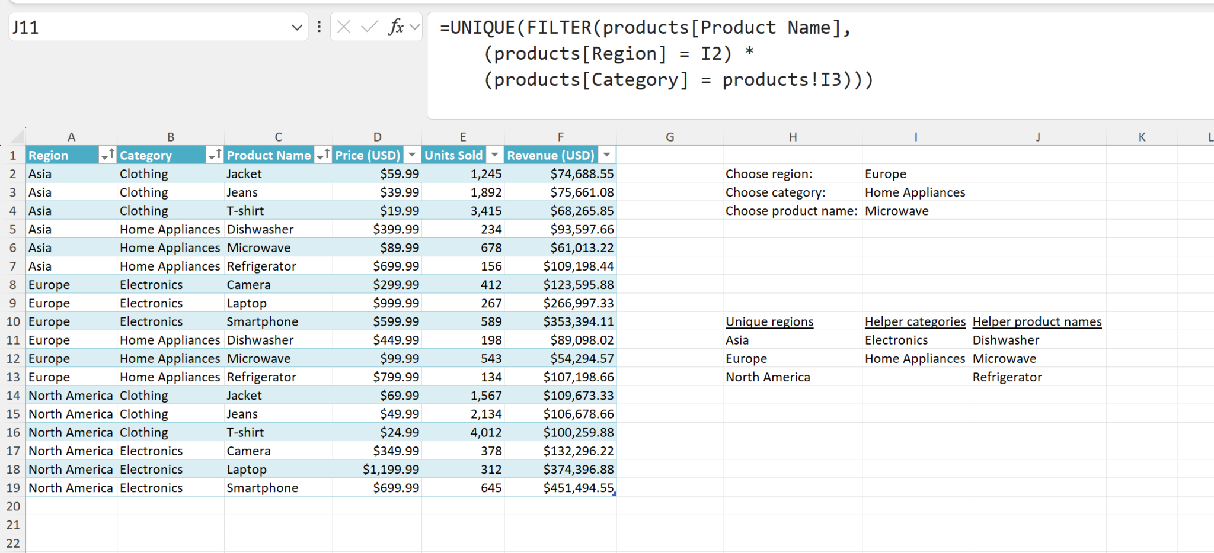Open the Revenue (USD) filter dropdown
The image size is (1214, 553).
606,155
